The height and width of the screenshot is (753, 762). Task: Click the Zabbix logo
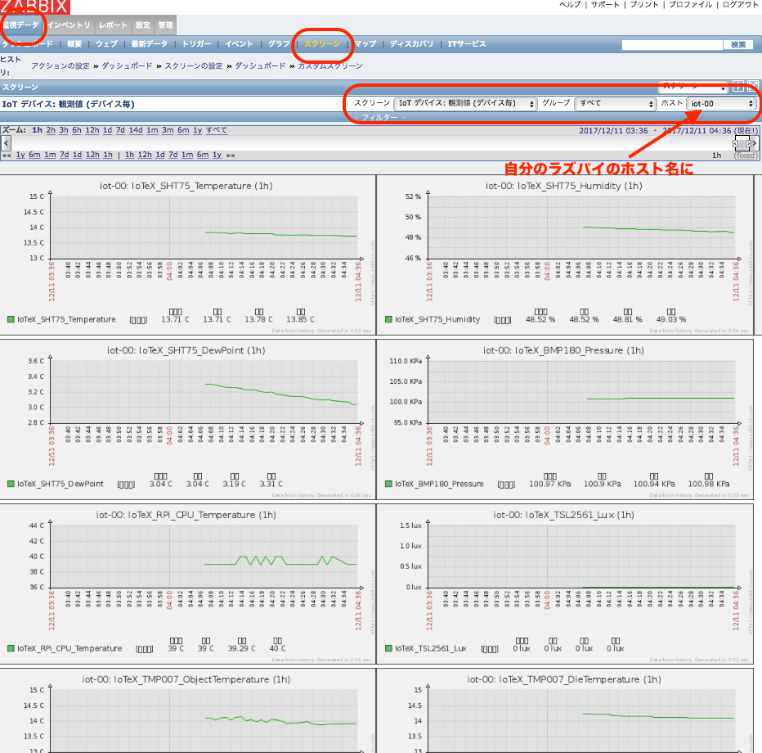tap(34, 6)
